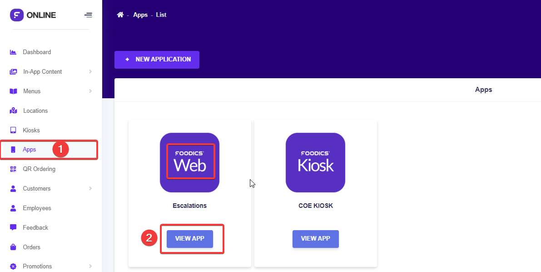The width and height of the screenshot is (541, 272).
Task: Click the home icon in breadcrumb
Action: [x=120, y=15]
